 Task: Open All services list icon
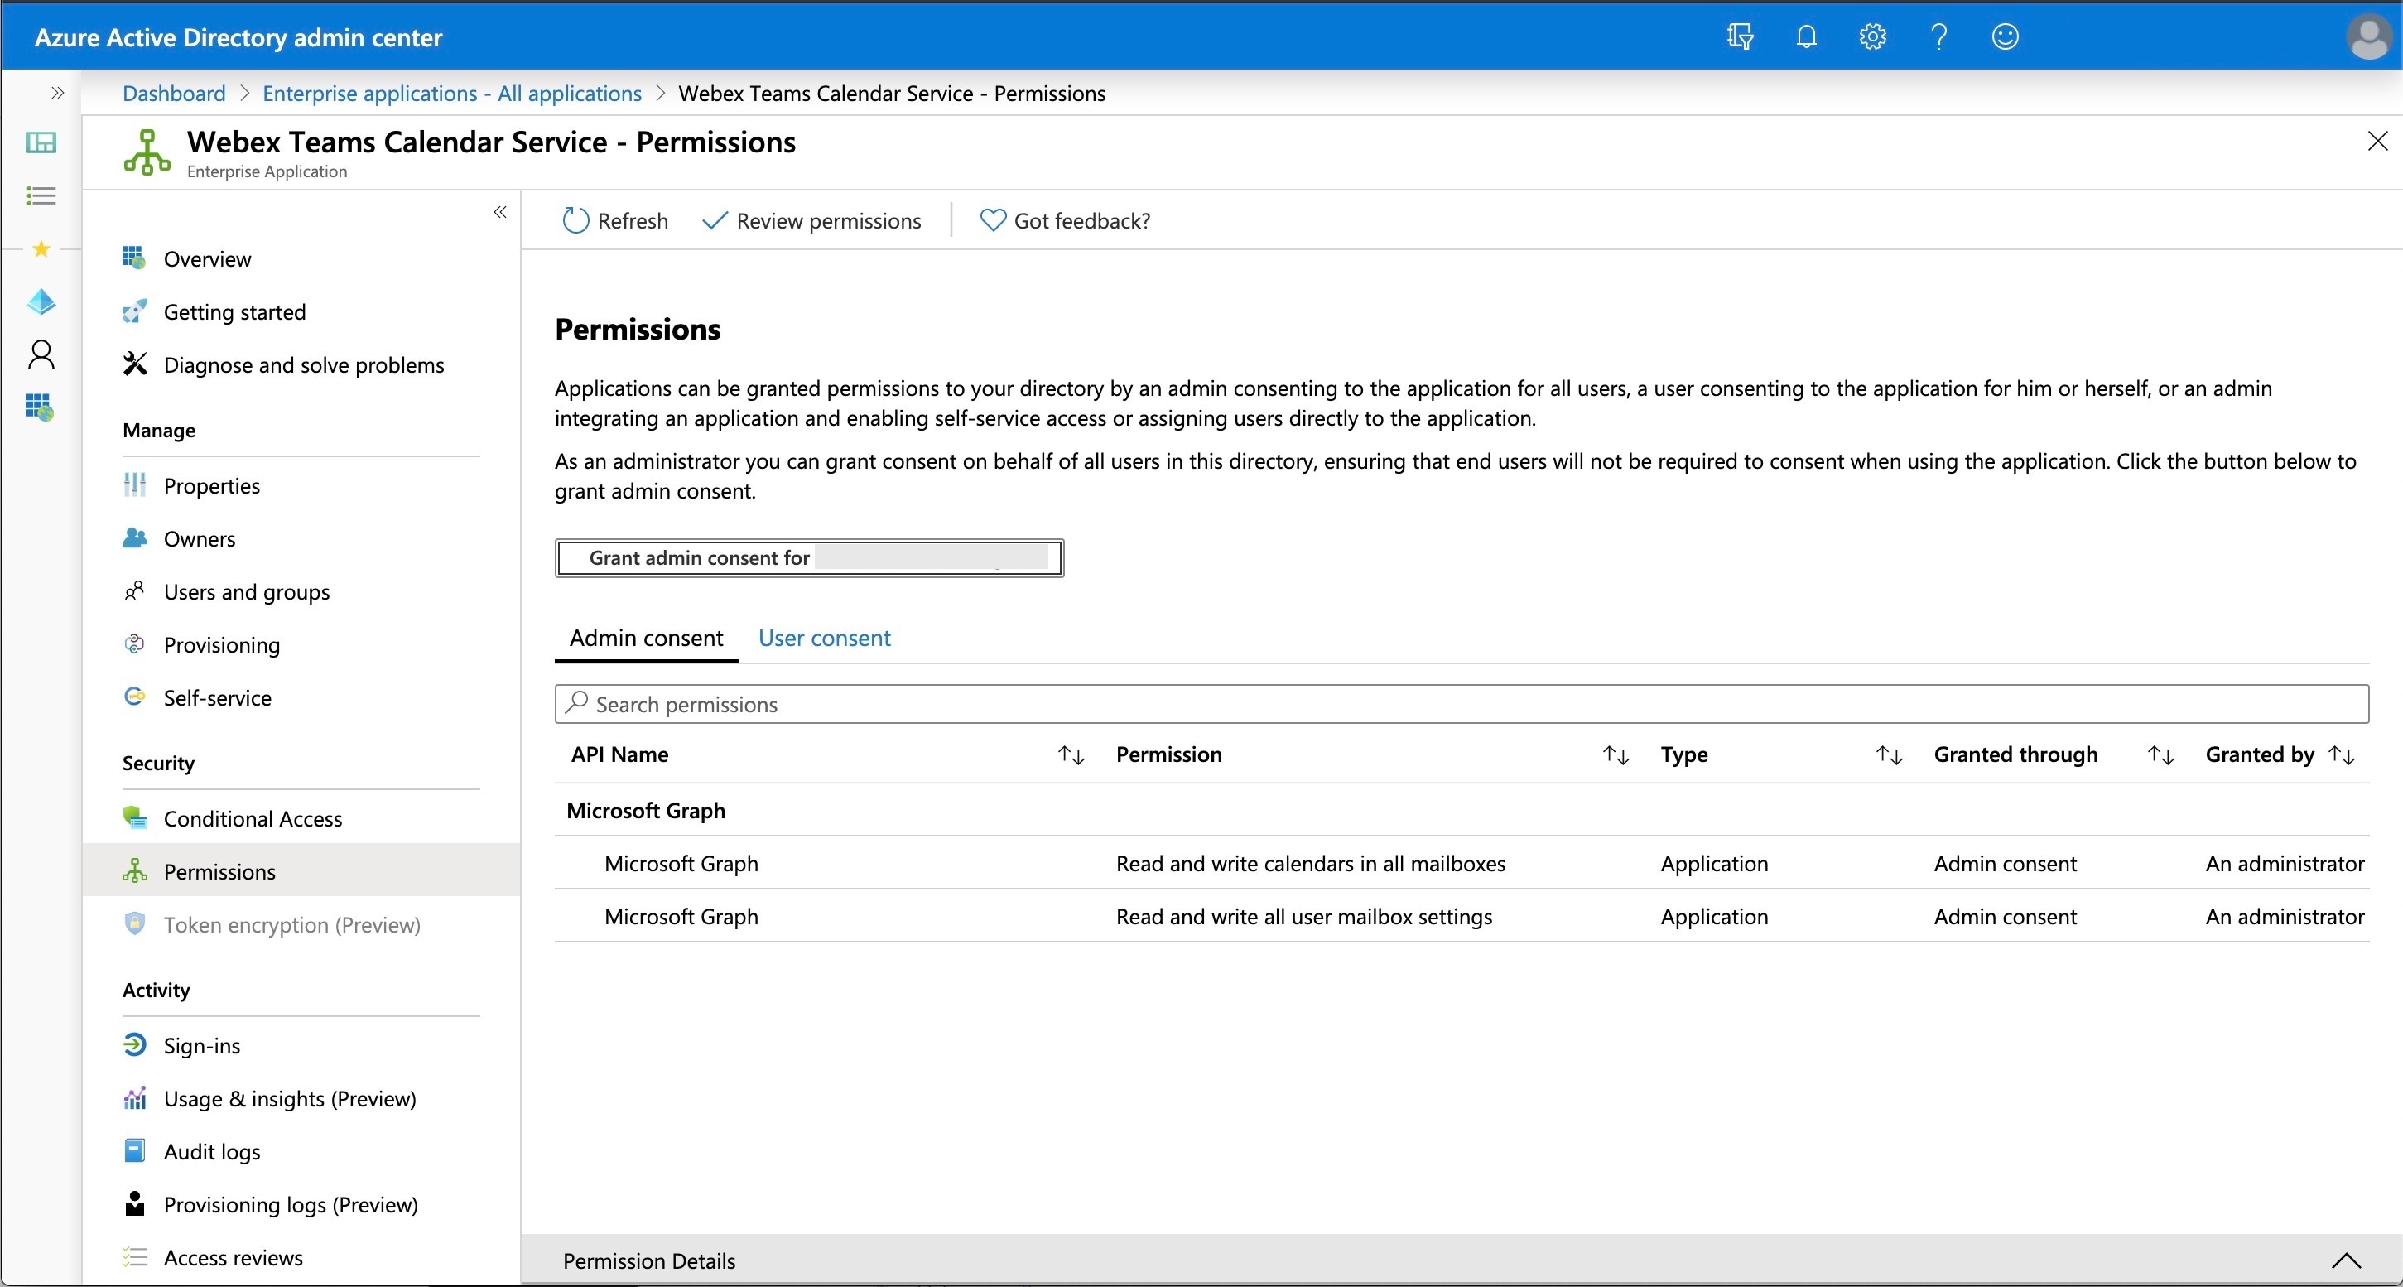[41, 196]
